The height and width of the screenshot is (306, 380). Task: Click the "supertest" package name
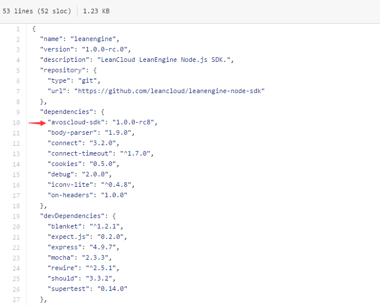[69, 289]
